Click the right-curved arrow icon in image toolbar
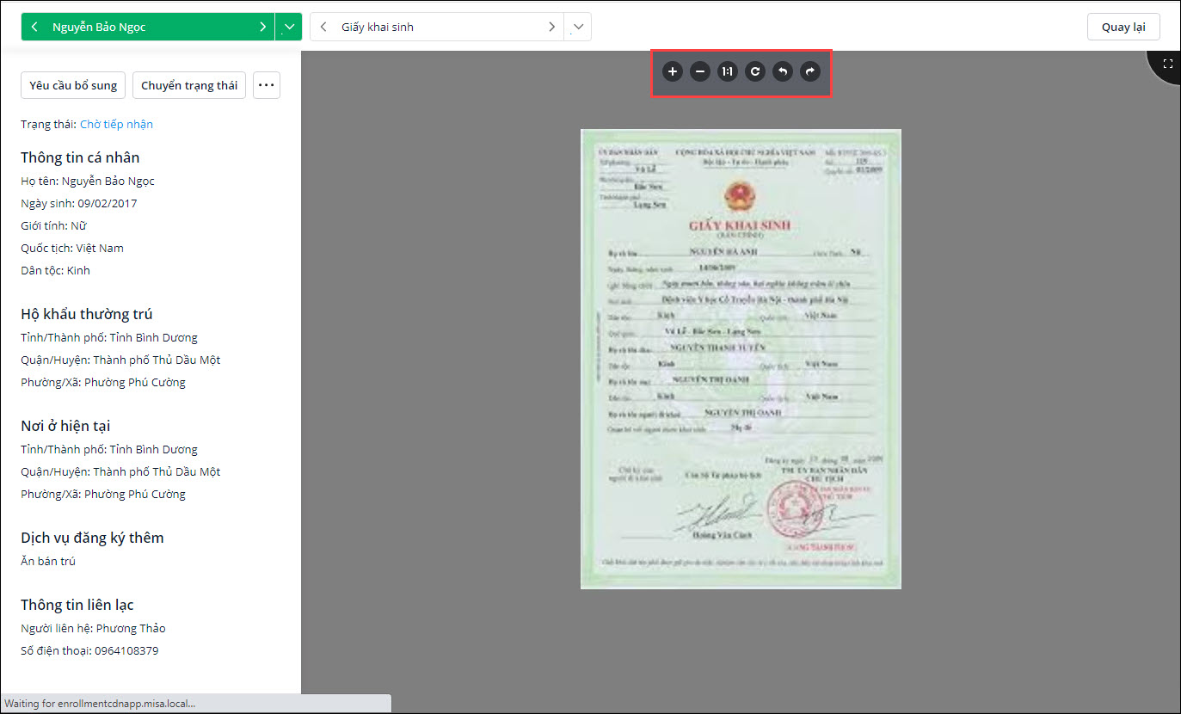Screen dimensions: 1181x714 pos(810,72)
